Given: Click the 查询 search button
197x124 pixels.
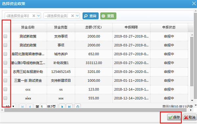Looking at the screenshot, I should pos(91,16).
